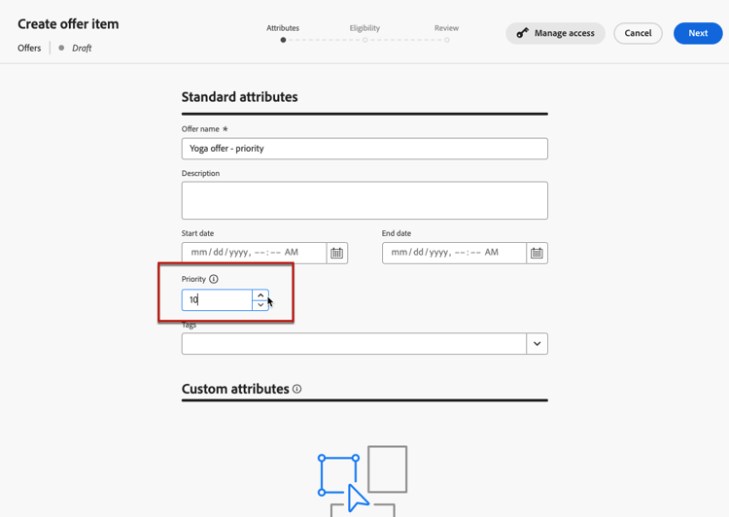
Task: Increase Priority with the up arrow
Action: pyautogui.click(x=260, y=295)
